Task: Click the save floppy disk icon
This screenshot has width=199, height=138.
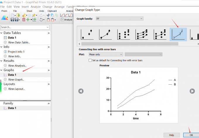Action: 12,20
